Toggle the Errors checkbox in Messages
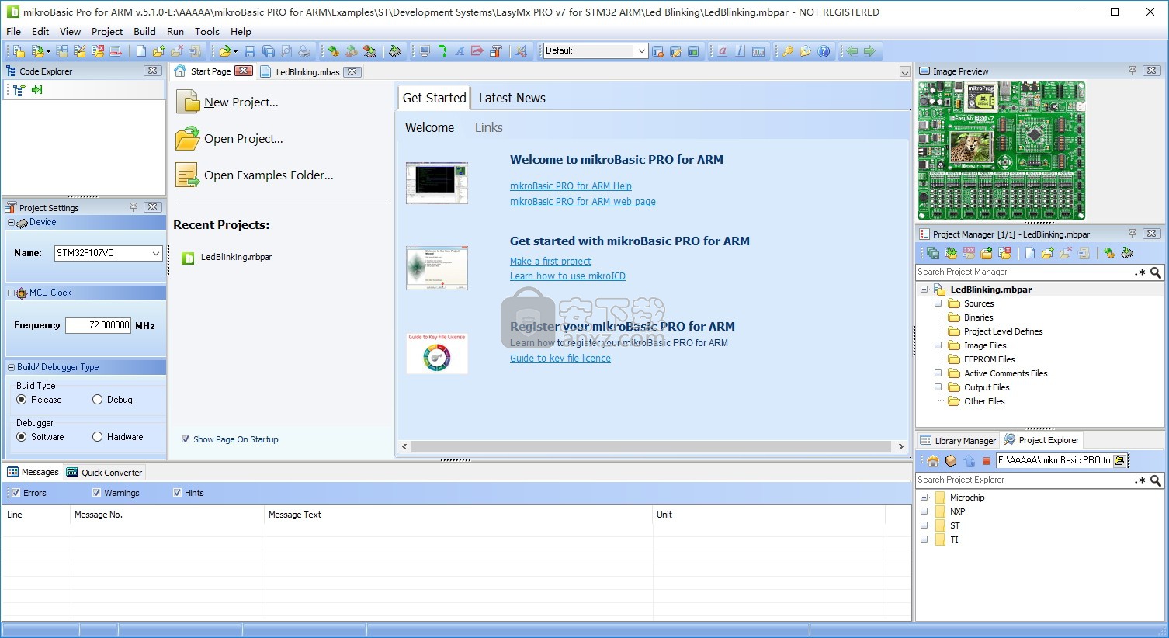This screenshot has width=1169, height=638. 16,493
